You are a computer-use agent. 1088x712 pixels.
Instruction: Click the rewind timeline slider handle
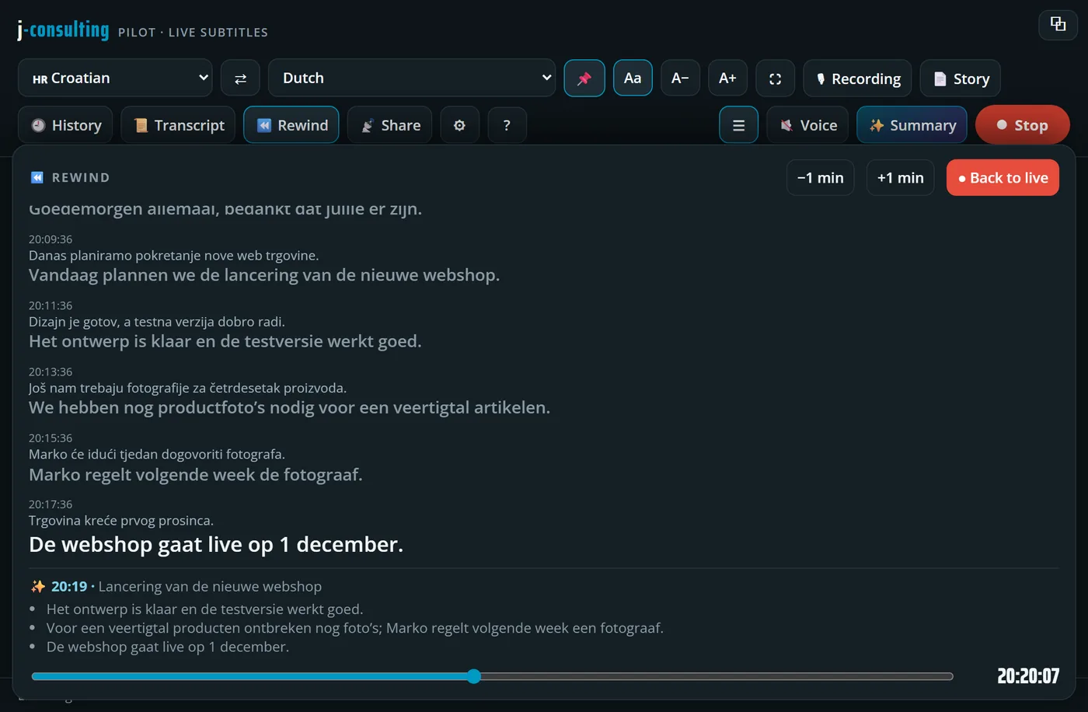tap(474, 676)
